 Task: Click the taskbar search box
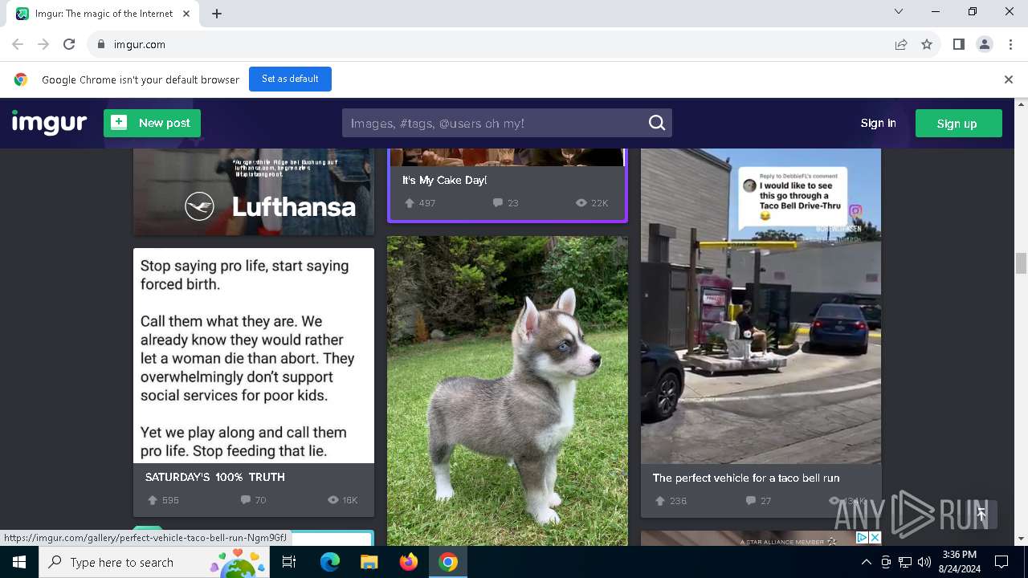click(x=156, y=562)
